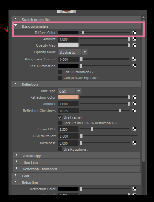Image resolution: width=154 pixels, height=202 pixels.
Task: Click the Metalness map checker icon
Action: click(134, 143)
